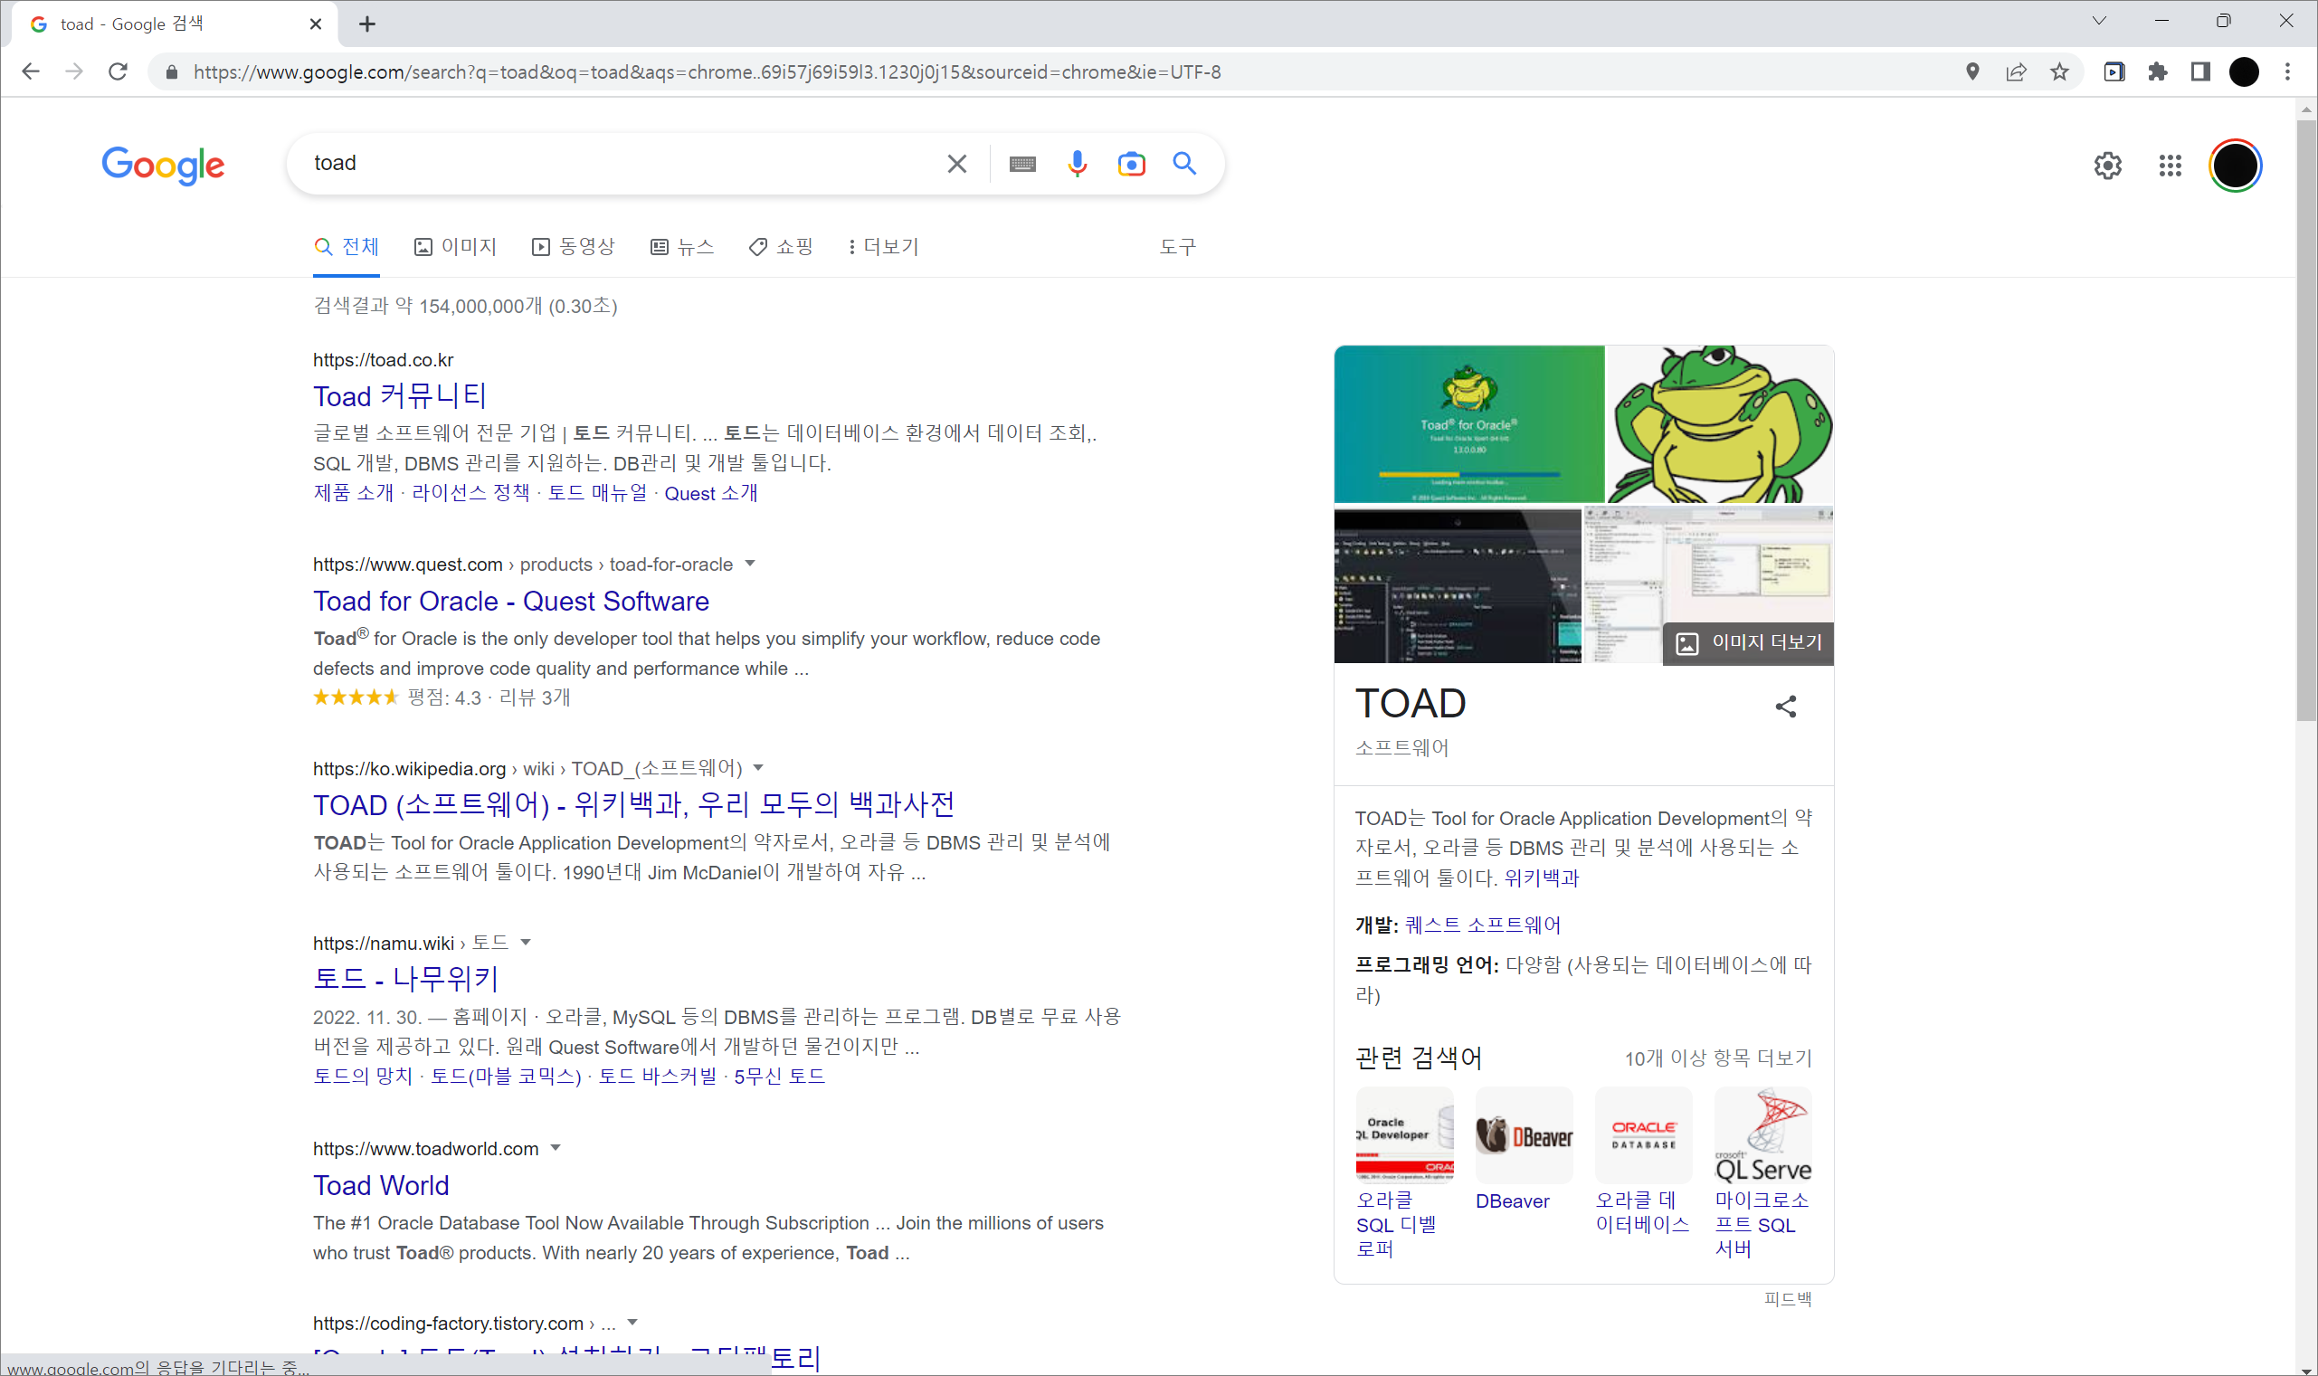The width and height of the screenshot is (2318, 1376).
Task: Open the 라이선스 정책 sitelink
Action: [x=470, y=492]
